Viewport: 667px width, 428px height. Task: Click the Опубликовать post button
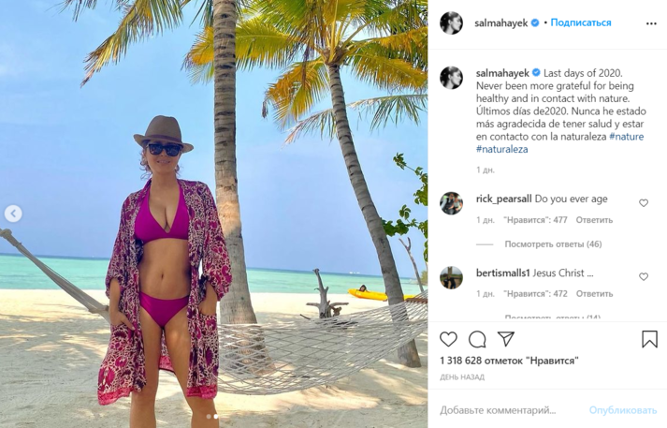(x=623, y=410)
